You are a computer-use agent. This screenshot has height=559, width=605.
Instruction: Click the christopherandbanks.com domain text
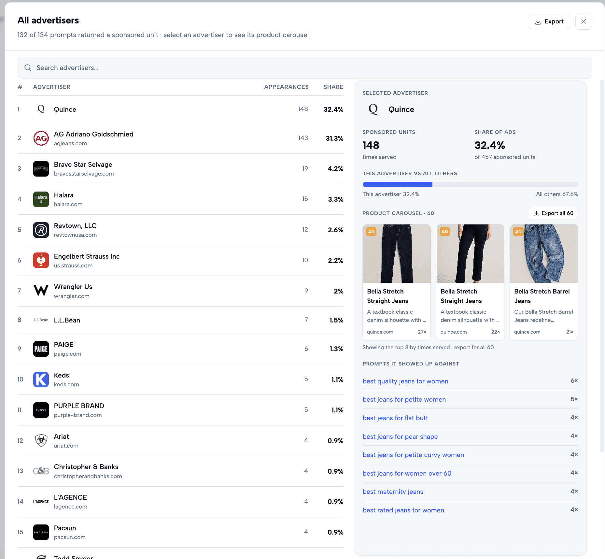(88, 476)
